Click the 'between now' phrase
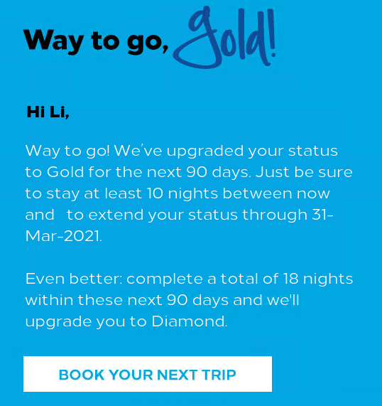This screenshot has height=406, width=382. pos(276,193)
